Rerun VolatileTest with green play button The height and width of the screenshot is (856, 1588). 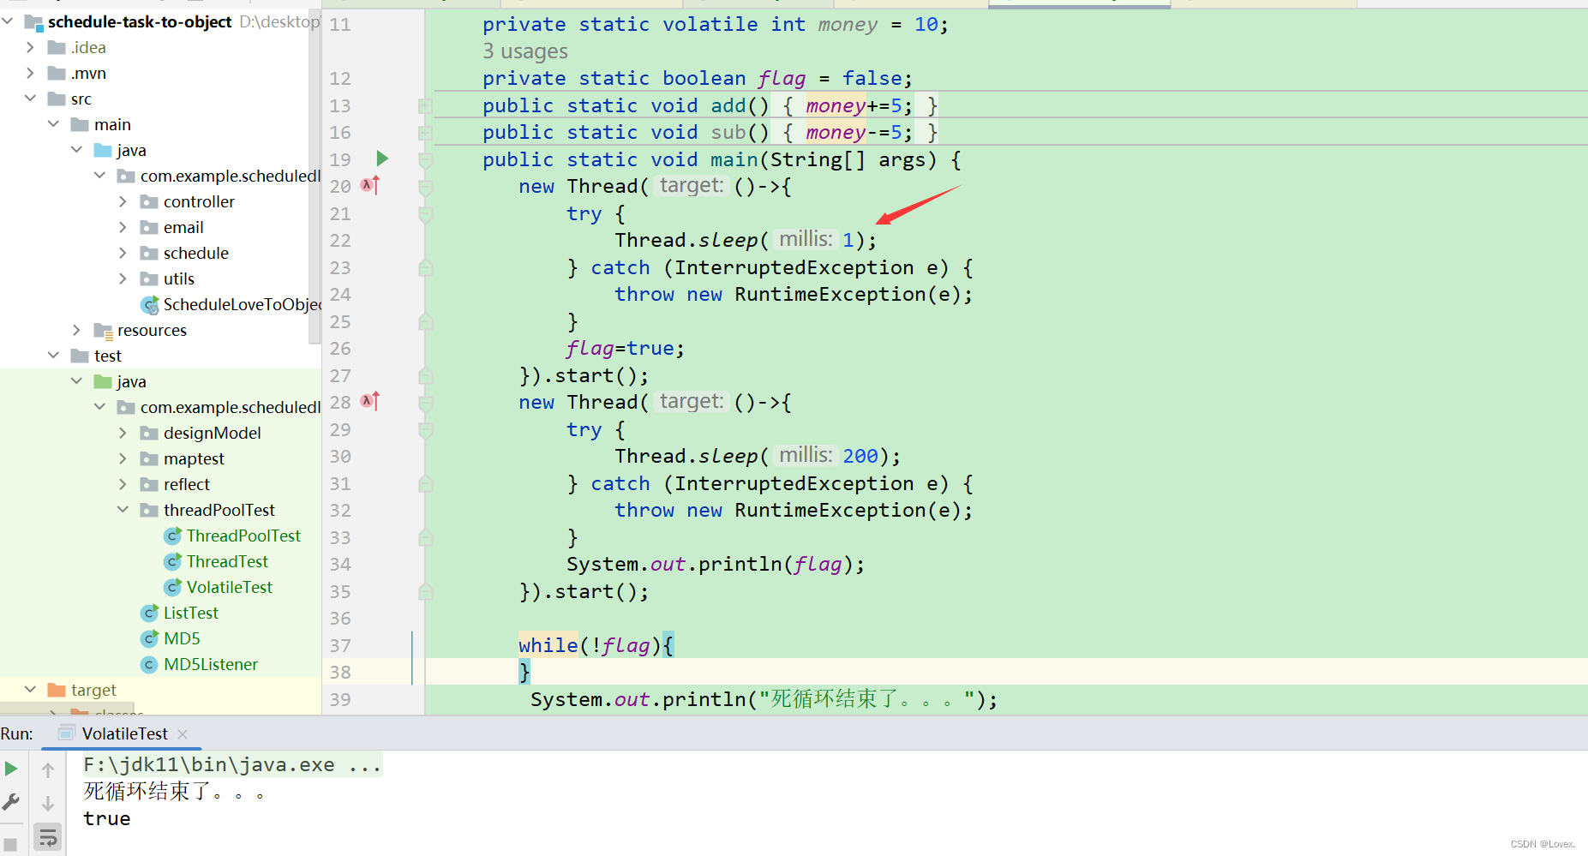pyautogui.click(x=11, y=769)
